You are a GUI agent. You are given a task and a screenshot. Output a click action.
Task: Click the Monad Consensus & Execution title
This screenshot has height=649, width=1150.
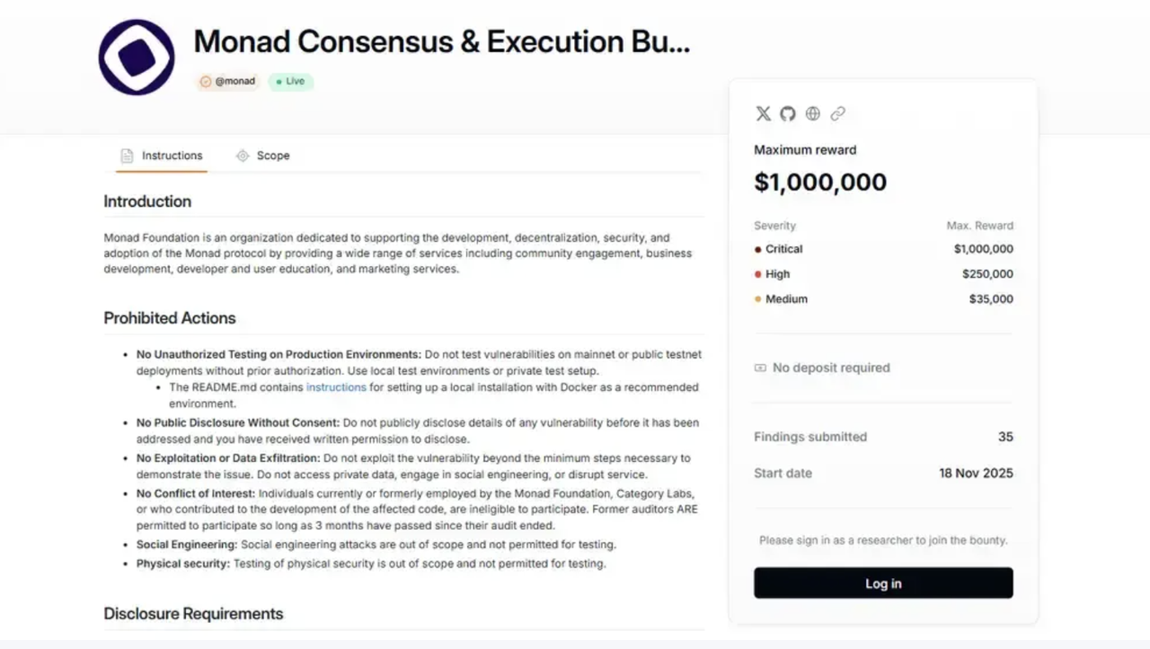click(441, 42)
